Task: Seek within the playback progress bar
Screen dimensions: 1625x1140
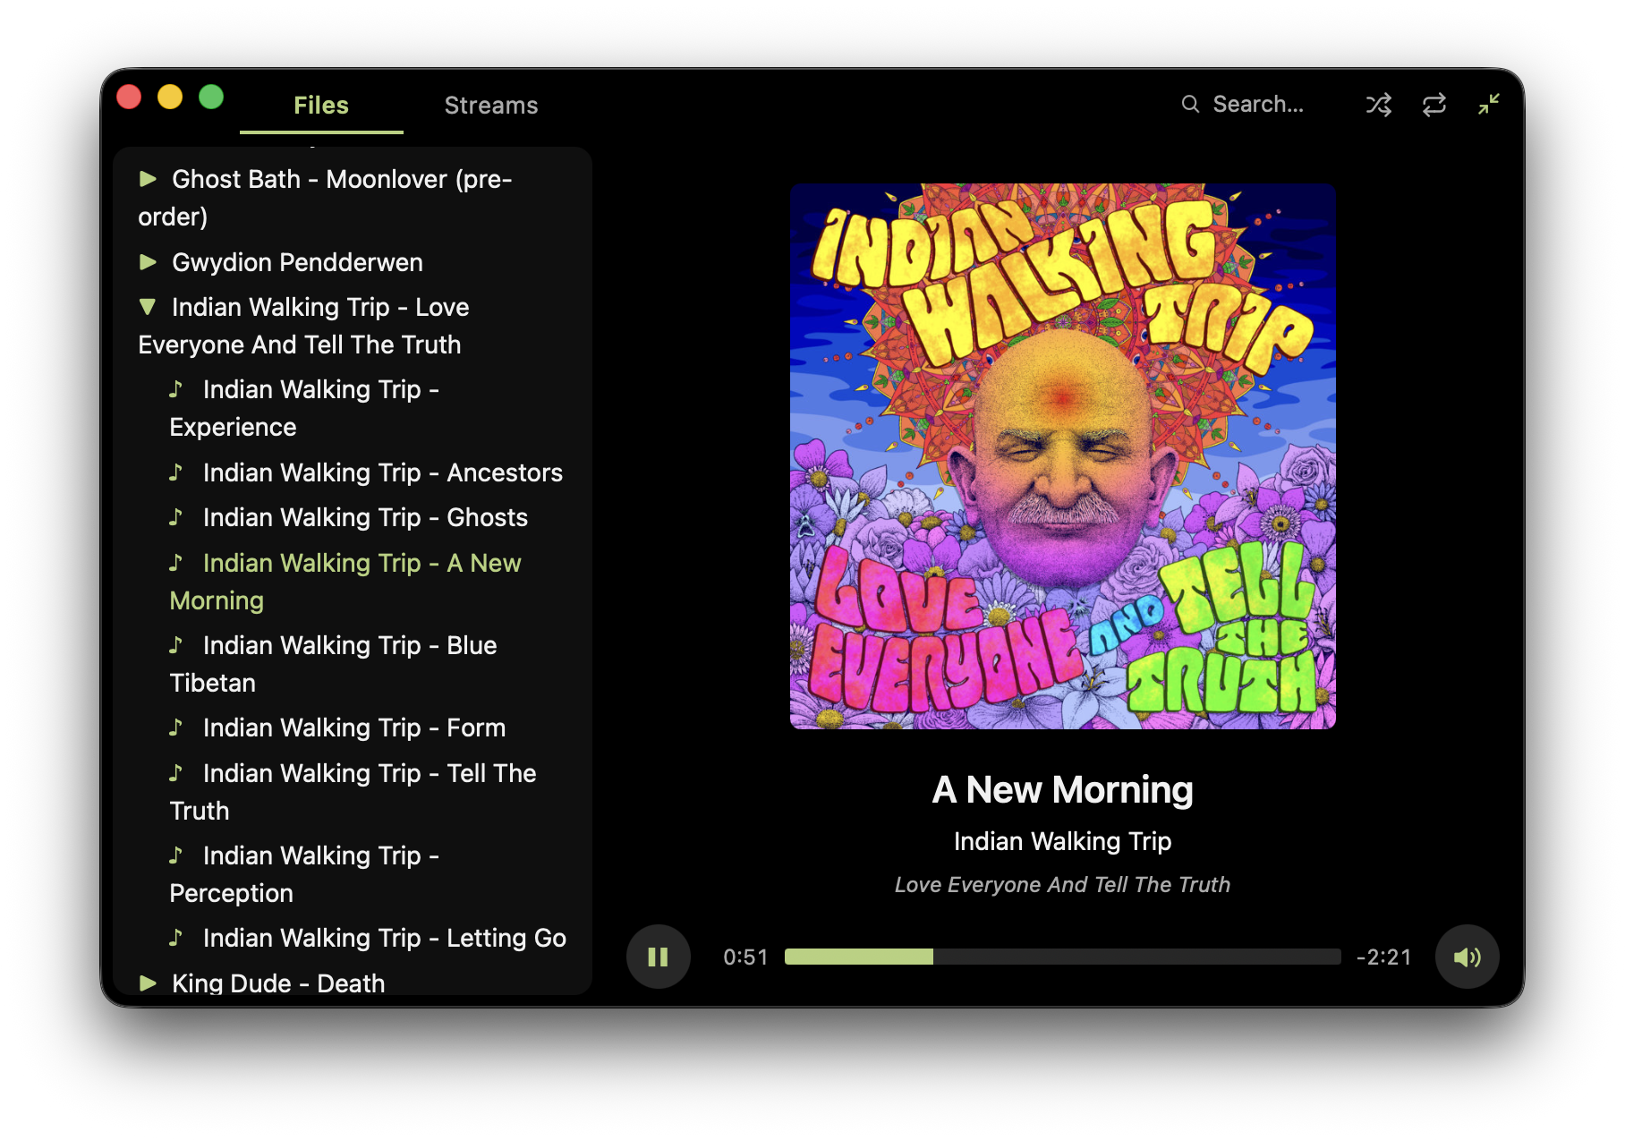Action: point(1063,957)
